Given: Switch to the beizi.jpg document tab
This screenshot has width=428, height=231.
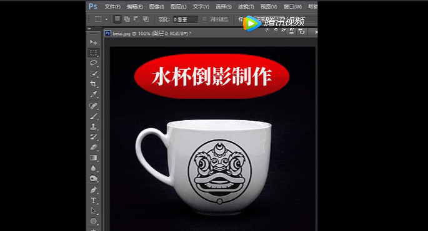Looking at the screenshot, I should coord(147,34).
